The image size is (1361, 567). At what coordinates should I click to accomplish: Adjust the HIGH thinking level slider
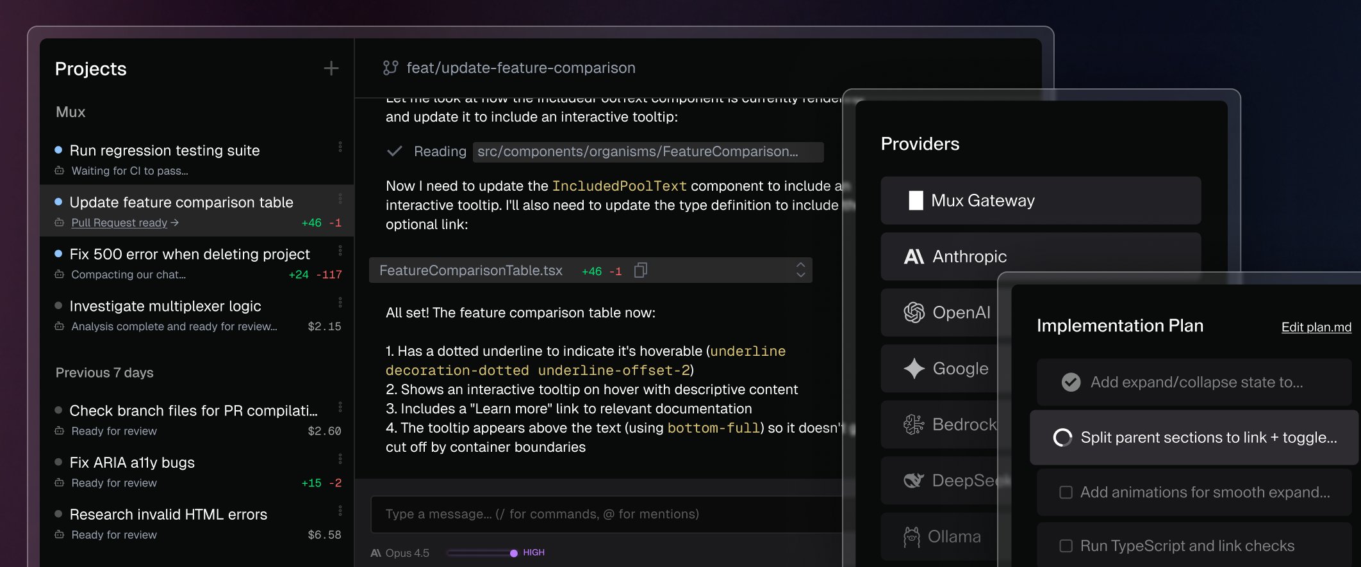tap(513, 553)
